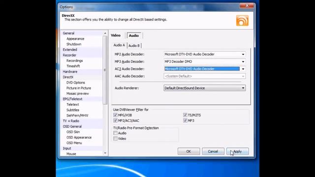Select Input in the category tree
The image size is (315, 177).
tap(67, 148)
